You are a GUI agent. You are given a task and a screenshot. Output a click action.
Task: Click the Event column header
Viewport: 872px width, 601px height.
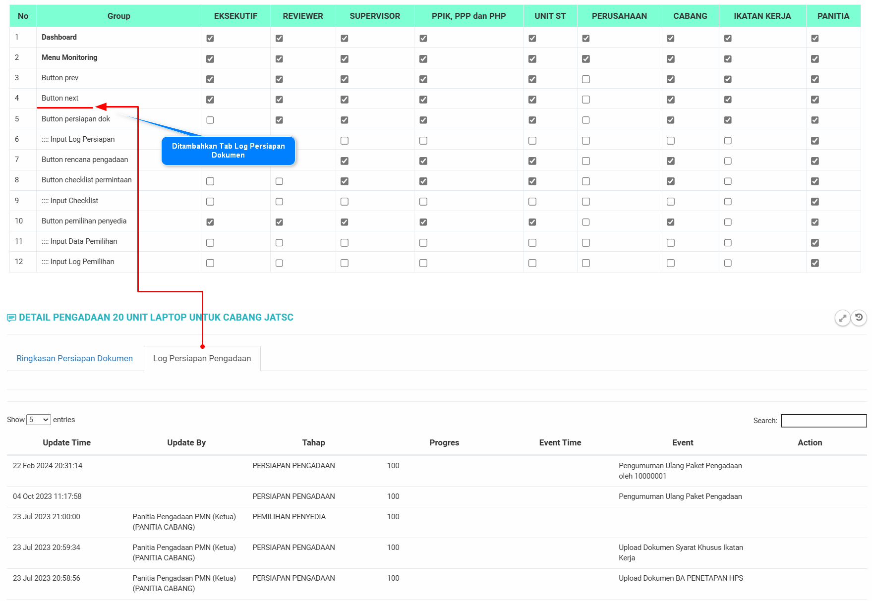point(682,442)
